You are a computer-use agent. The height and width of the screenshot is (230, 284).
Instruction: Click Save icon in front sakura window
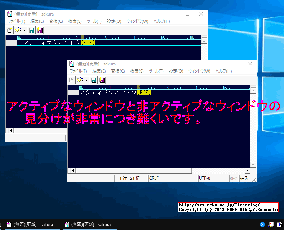(94, 80)
